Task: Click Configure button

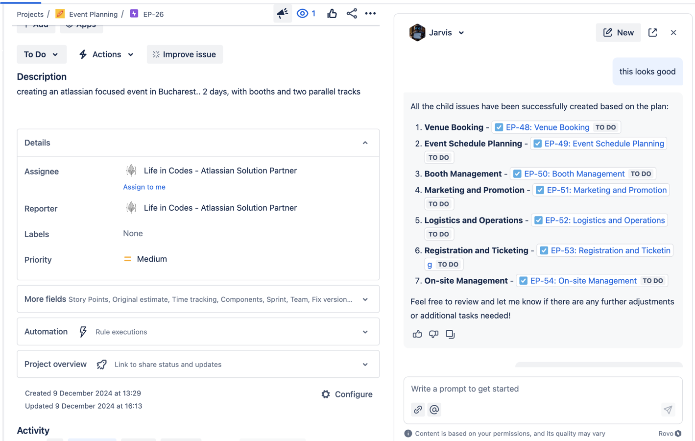Action: point(347,394)
